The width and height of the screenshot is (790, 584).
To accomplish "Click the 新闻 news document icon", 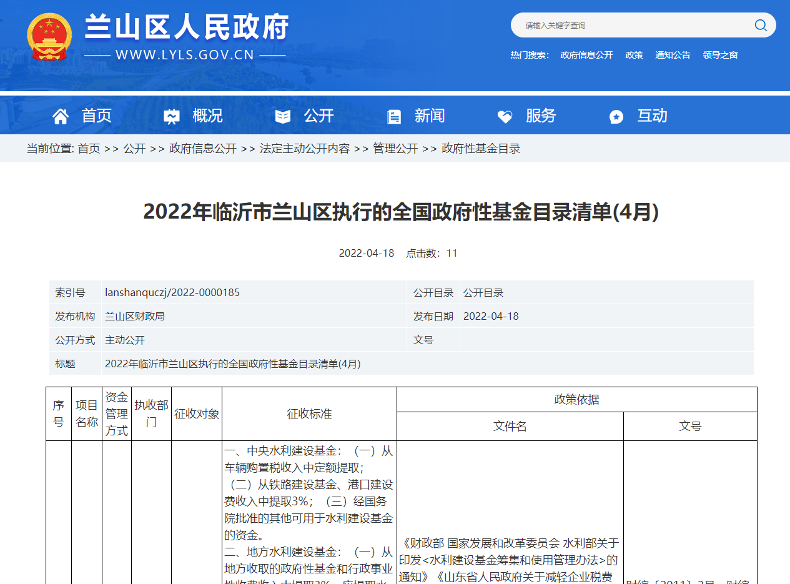I will [394, 116].
